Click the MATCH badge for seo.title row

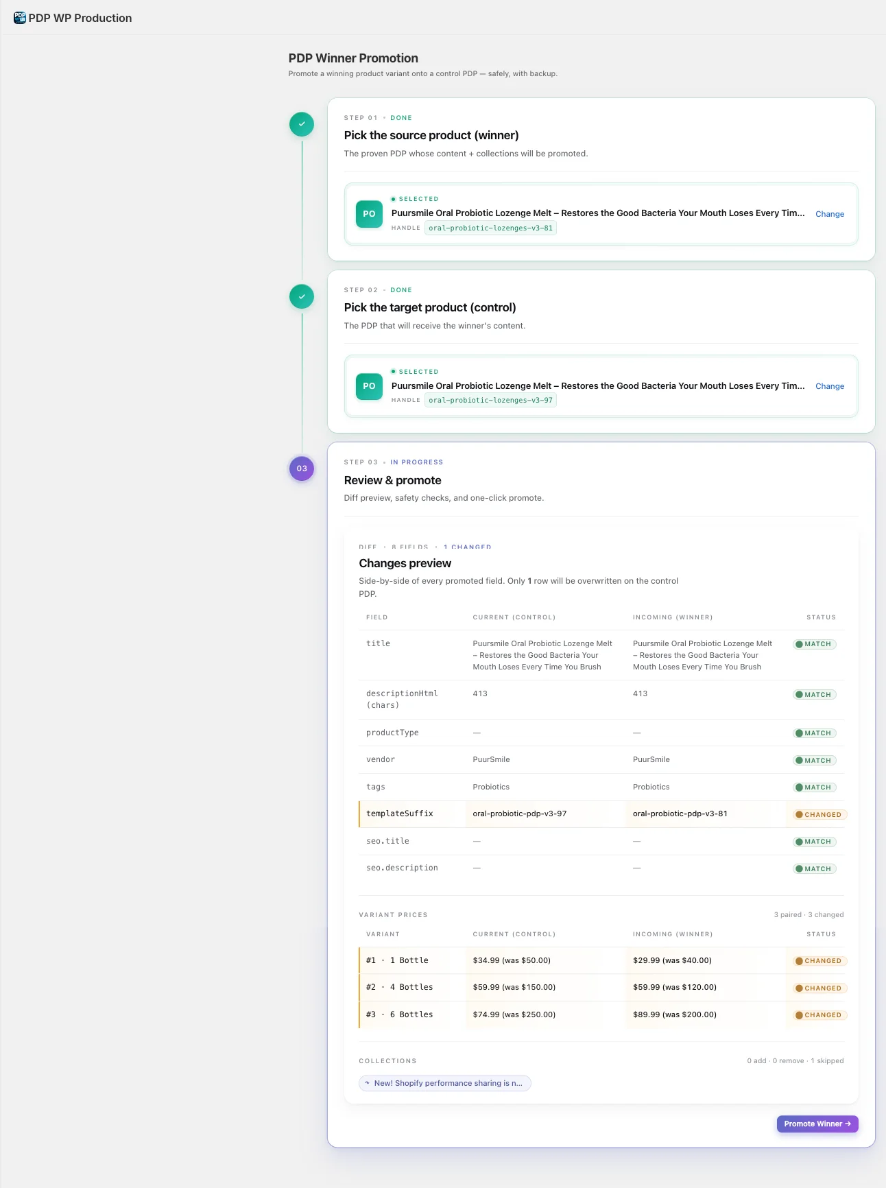815,842
